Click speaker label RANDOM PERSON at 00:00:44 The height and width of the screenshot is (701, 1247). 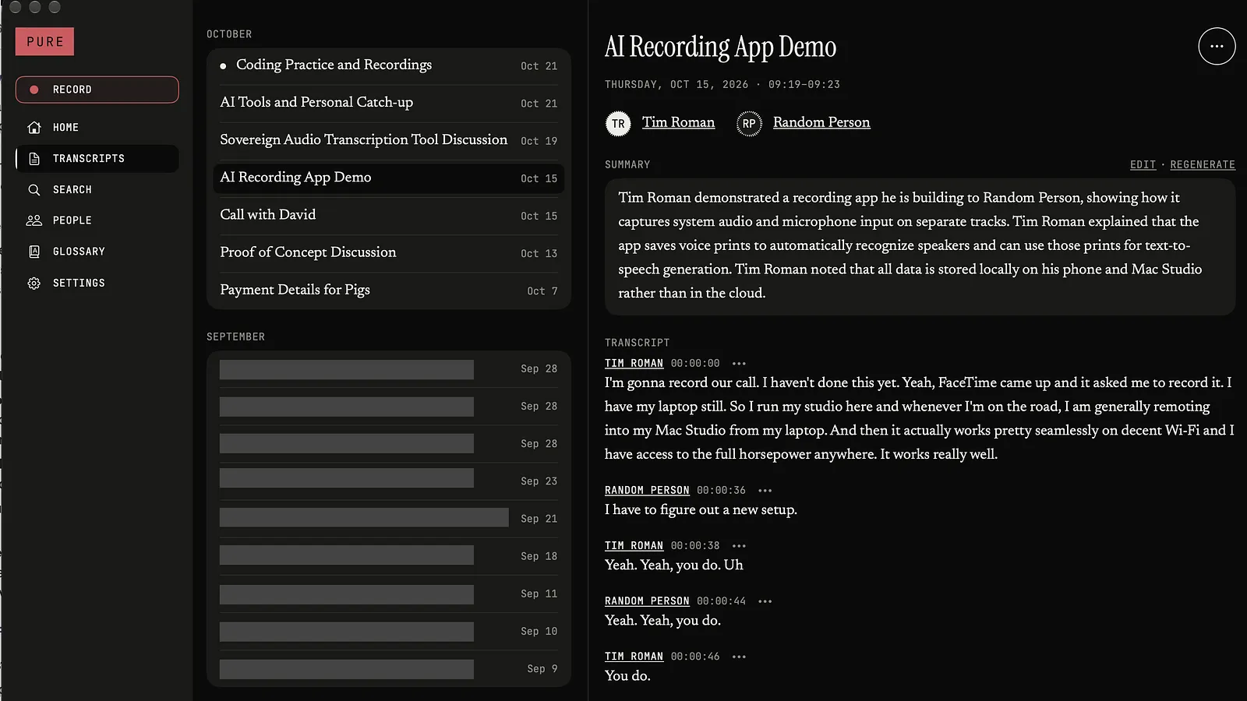tap(647, 601)
